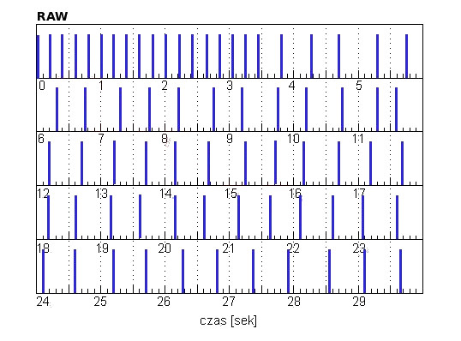461x341 pixels.
Task: Click the last blue spike in the bottom row
Action: pos(400,271)
